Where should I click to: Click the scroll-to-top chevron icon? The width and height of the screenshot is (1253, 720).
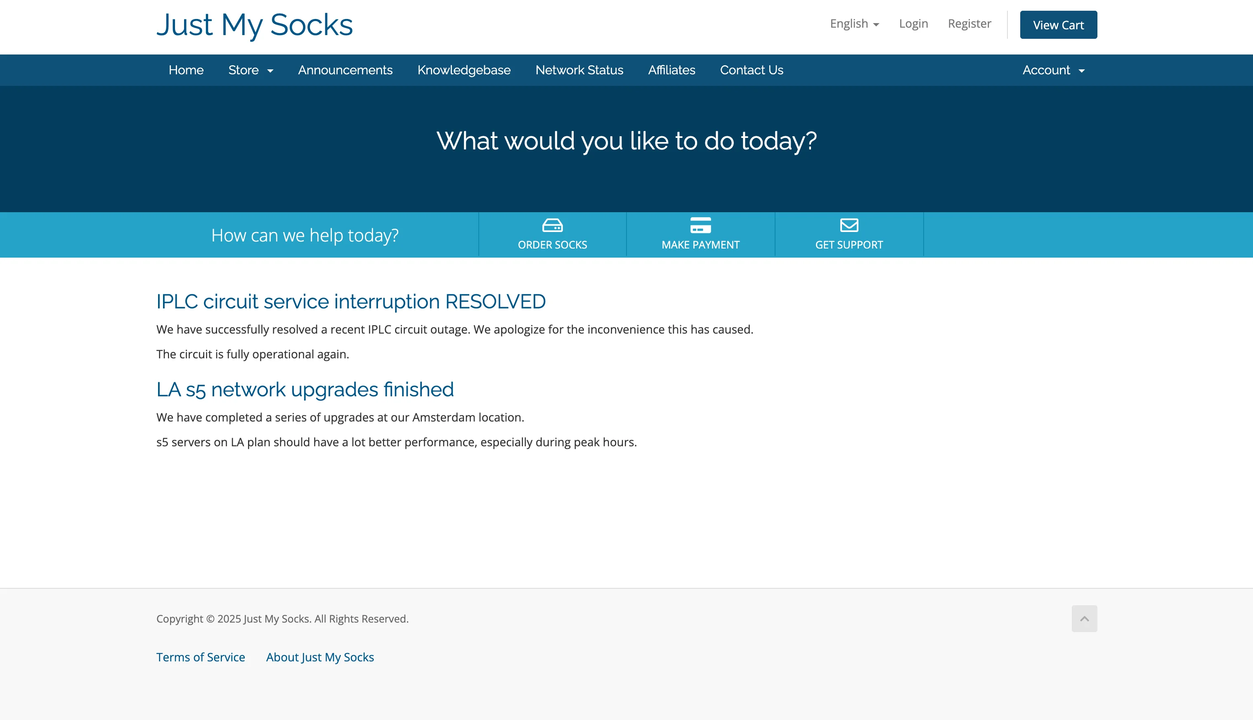click(x=1085, y=618)
